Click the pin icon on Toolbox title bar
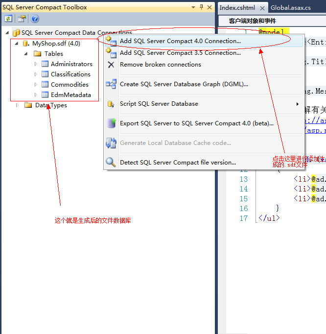326x334 pixels. click(x=201, y=7)
